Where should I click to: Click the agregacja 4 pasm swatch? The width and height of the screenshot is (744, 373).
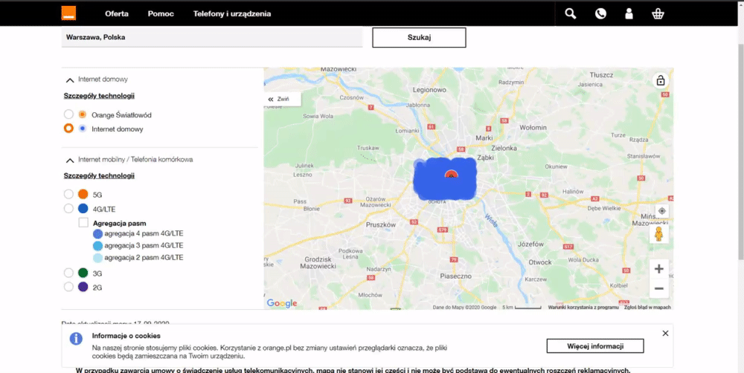coord(97,233)
